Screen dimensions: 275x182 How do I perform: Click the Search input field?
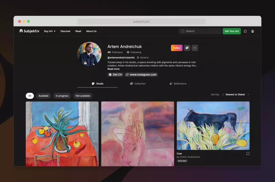(200, 31)
